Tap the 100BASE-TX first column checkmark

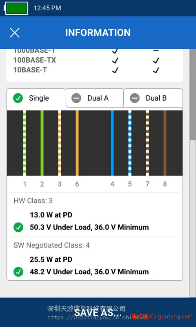115,61
